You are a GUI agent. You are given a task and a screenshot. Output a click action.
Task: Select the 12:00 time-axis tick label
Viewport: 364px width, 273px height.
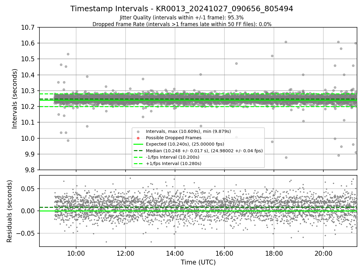point(125,253)
